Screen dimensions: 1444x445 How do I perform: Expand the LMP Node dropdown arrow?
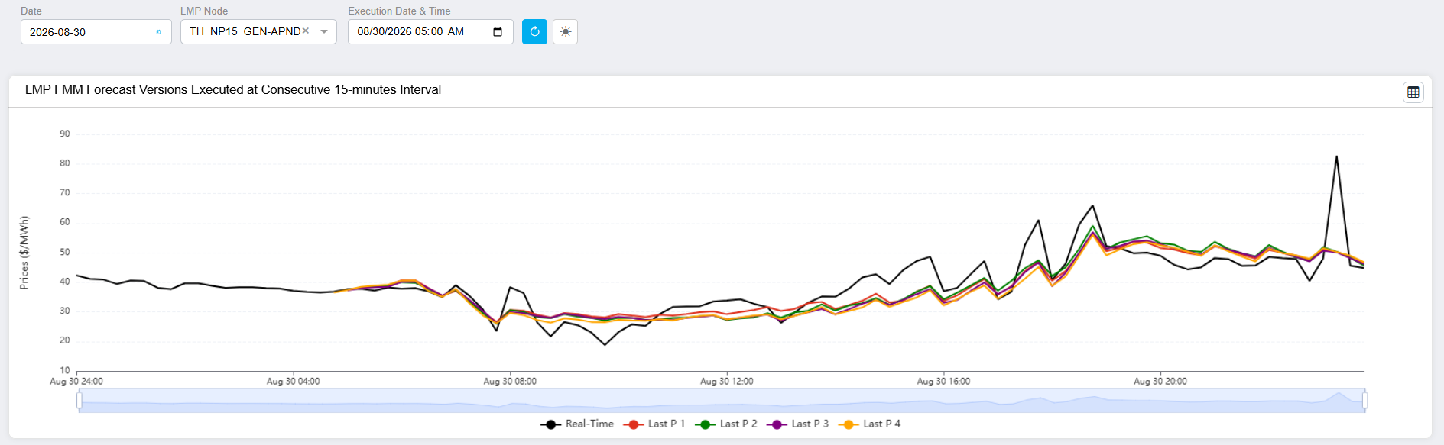click(324, 31)
